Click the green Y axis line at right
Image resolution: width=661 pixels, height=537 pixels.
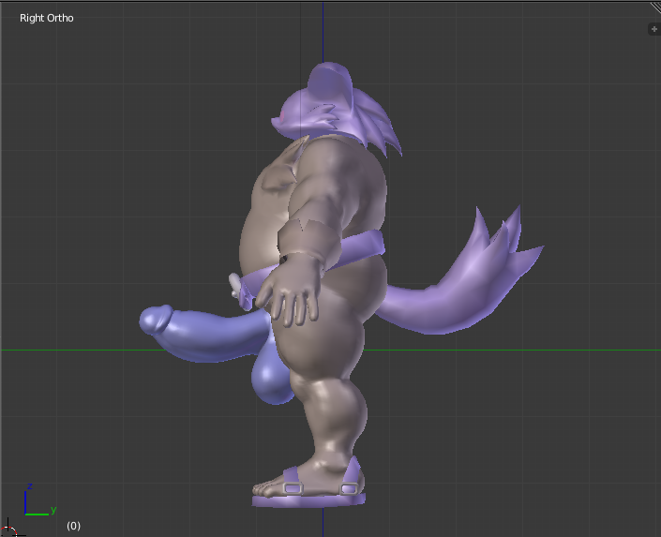[512, 350]
